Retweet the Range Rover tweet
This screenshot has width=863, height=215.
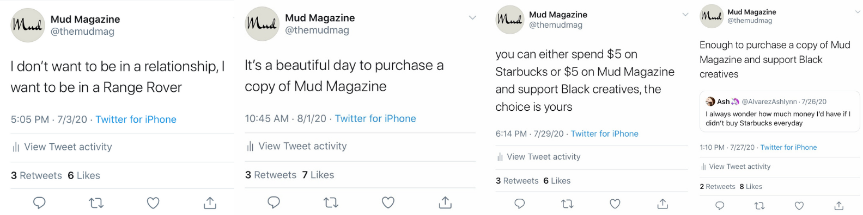point(96,203)
